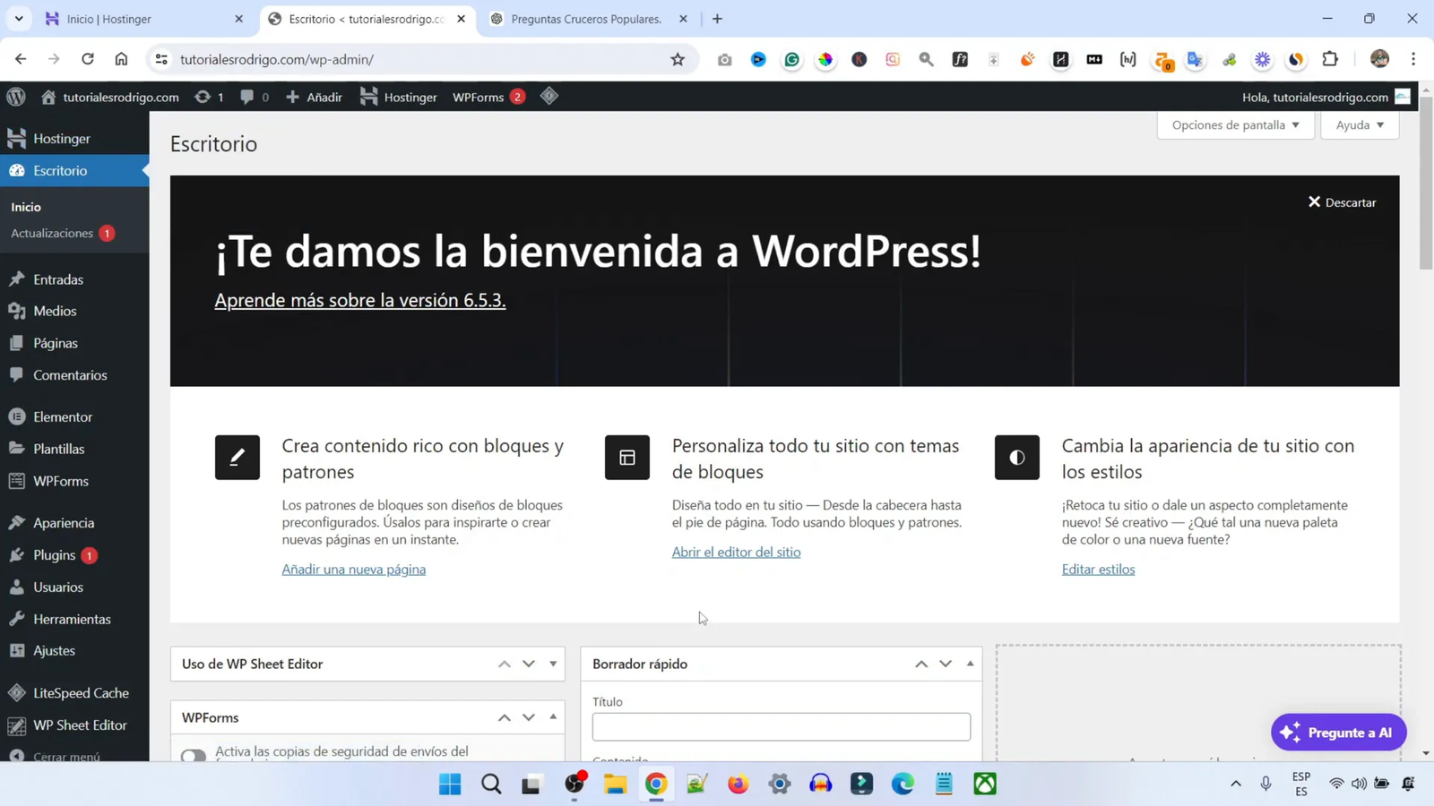Screen dimensions: 1434x806
Task: Open LiteSpeed Cache settings
Action: pos(81,692)
